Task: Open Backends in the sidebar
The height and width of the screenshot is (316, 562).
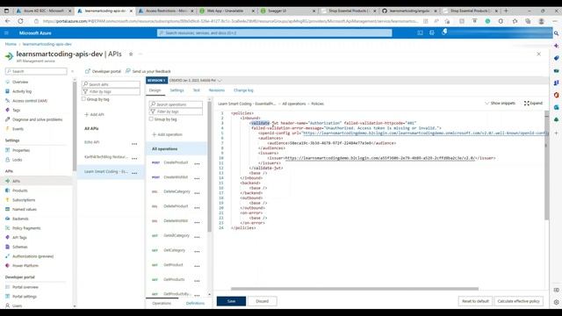Action: pos(20,219)
